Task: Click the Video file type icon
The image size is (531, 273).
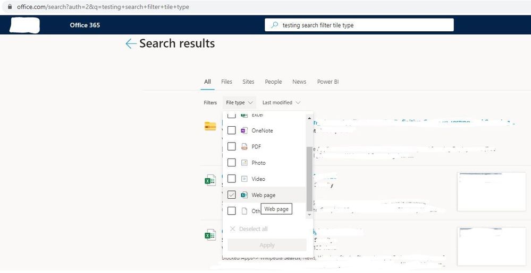Action: point(244,179)
